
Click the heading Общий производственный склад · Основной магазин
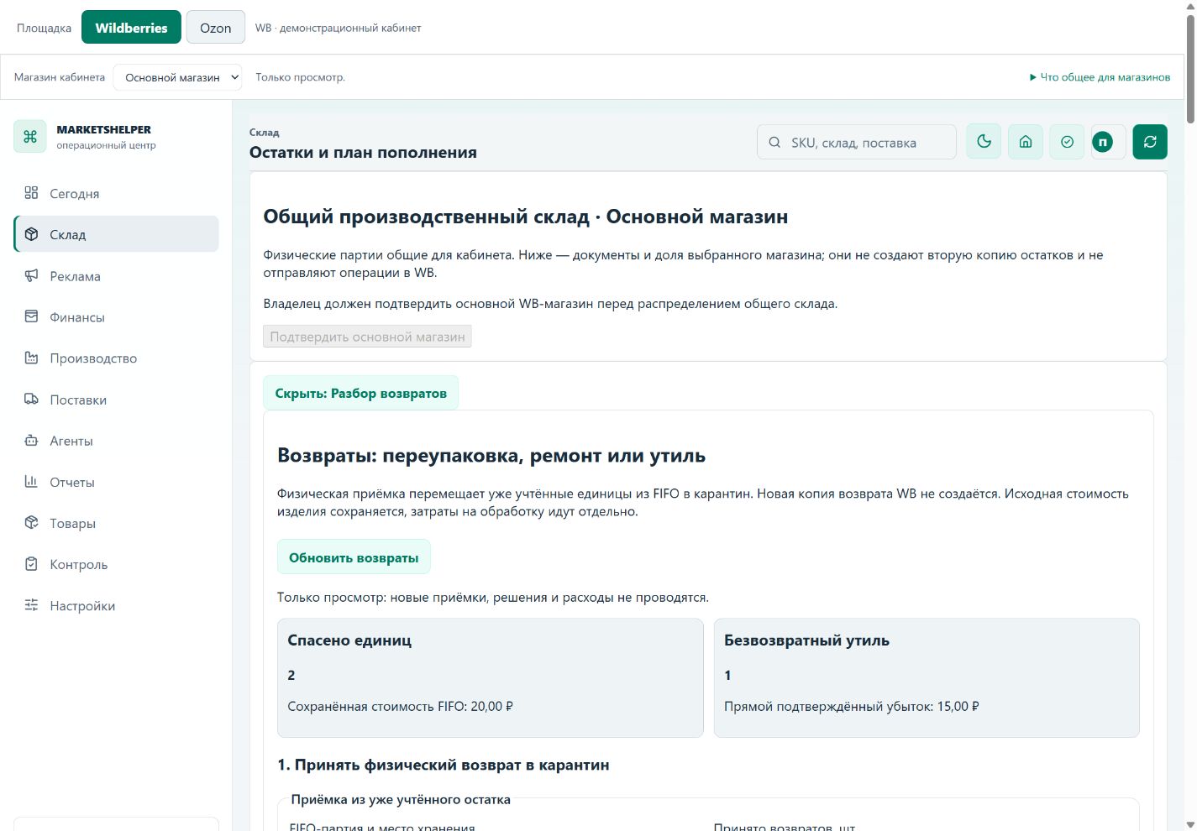pyautogui.click(x=526, y=217)
